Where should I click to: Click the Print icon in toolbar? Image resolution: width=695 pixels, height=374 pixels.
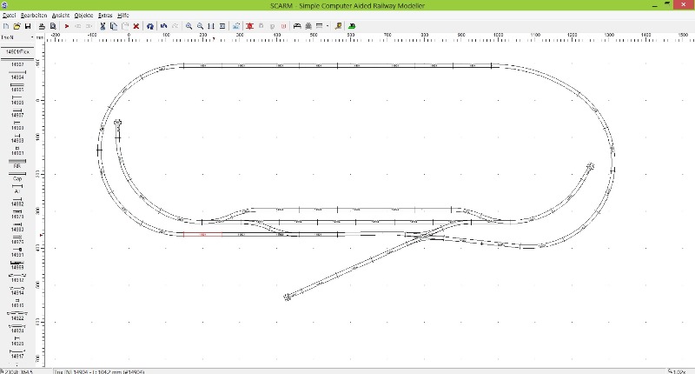(42, 26)
